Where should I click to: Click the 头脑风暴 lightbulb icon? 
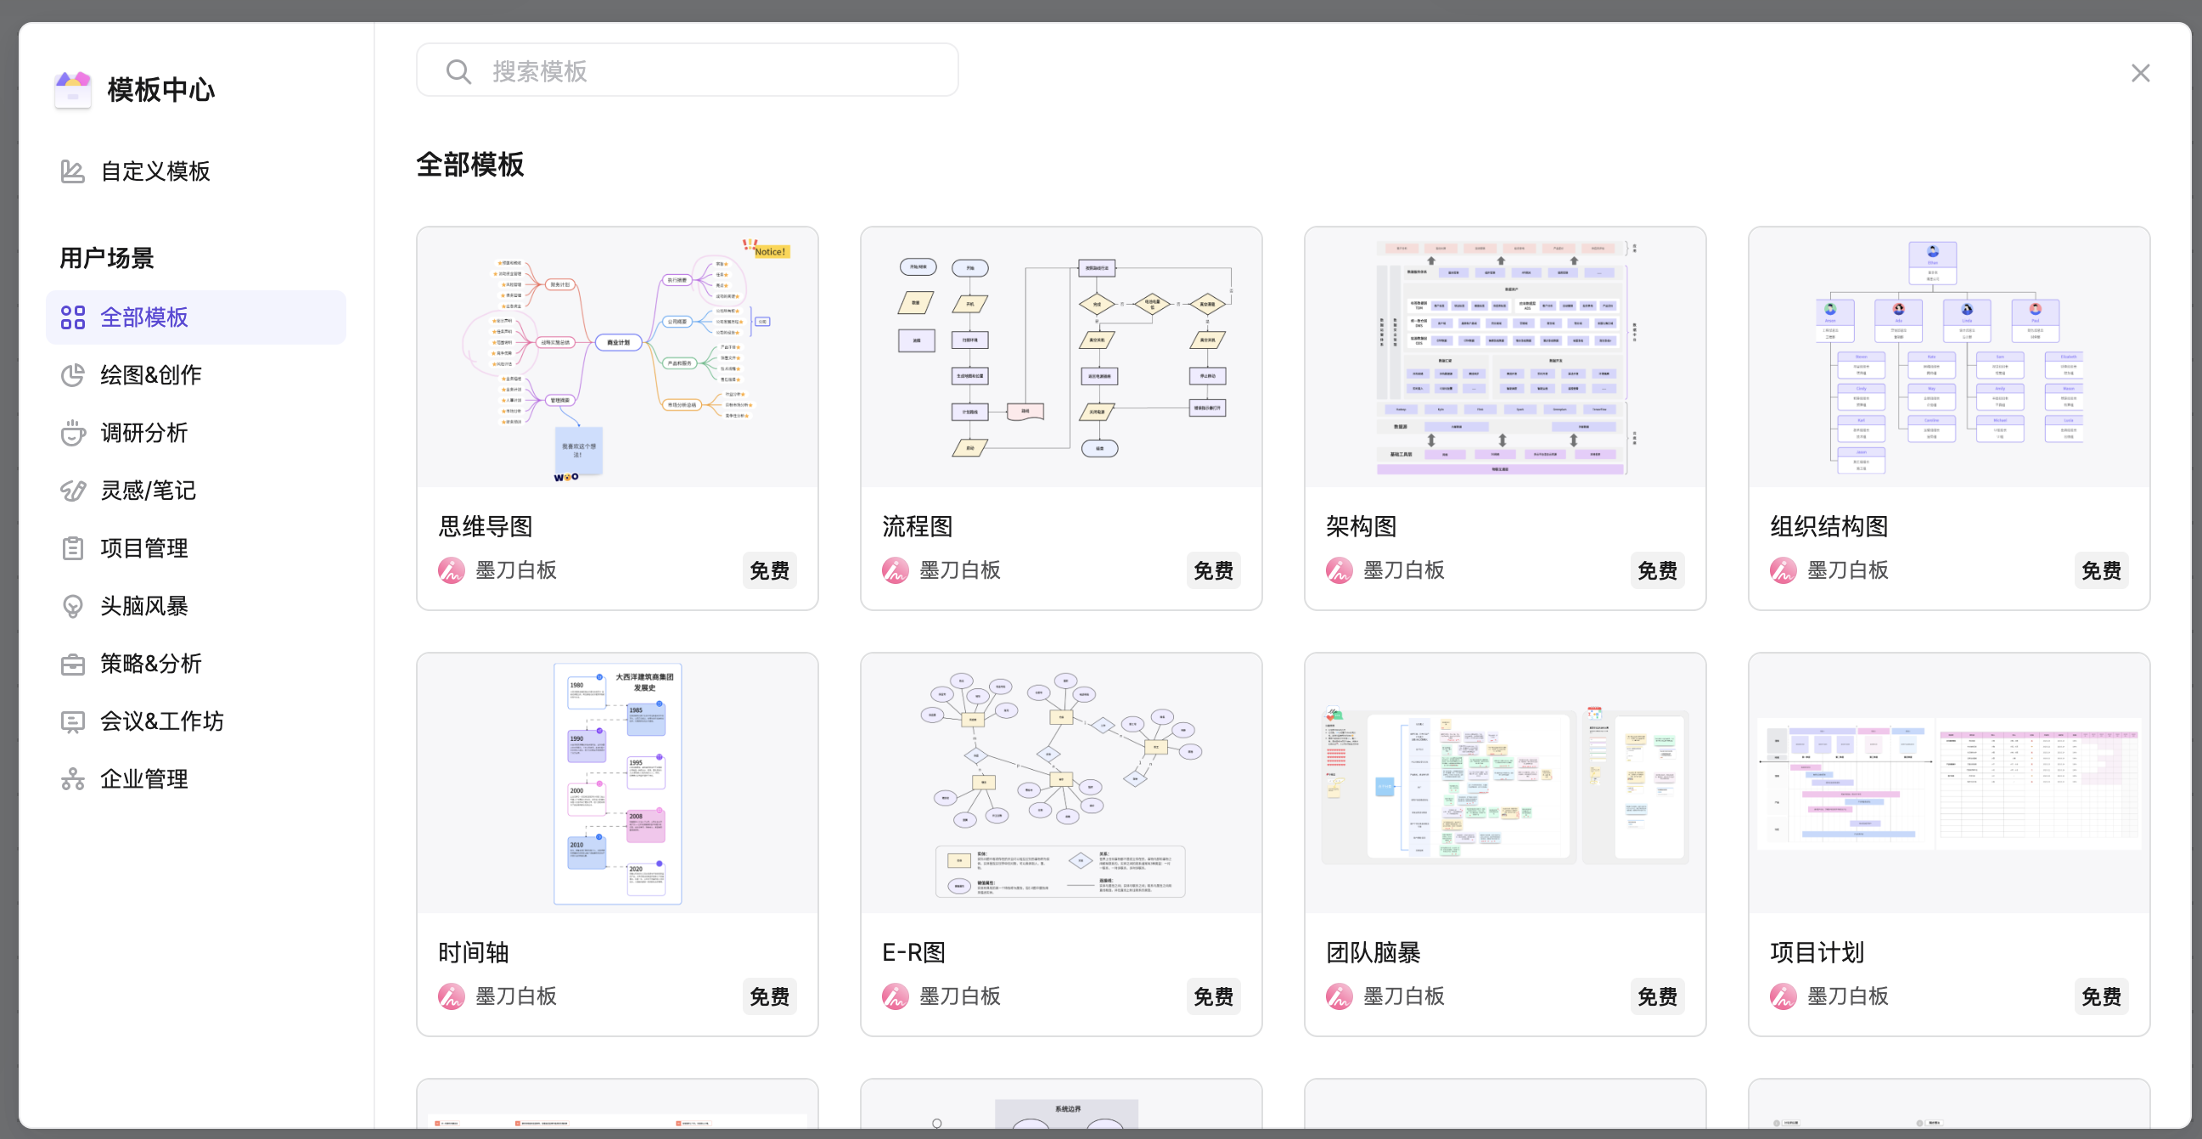click(73, 607)
